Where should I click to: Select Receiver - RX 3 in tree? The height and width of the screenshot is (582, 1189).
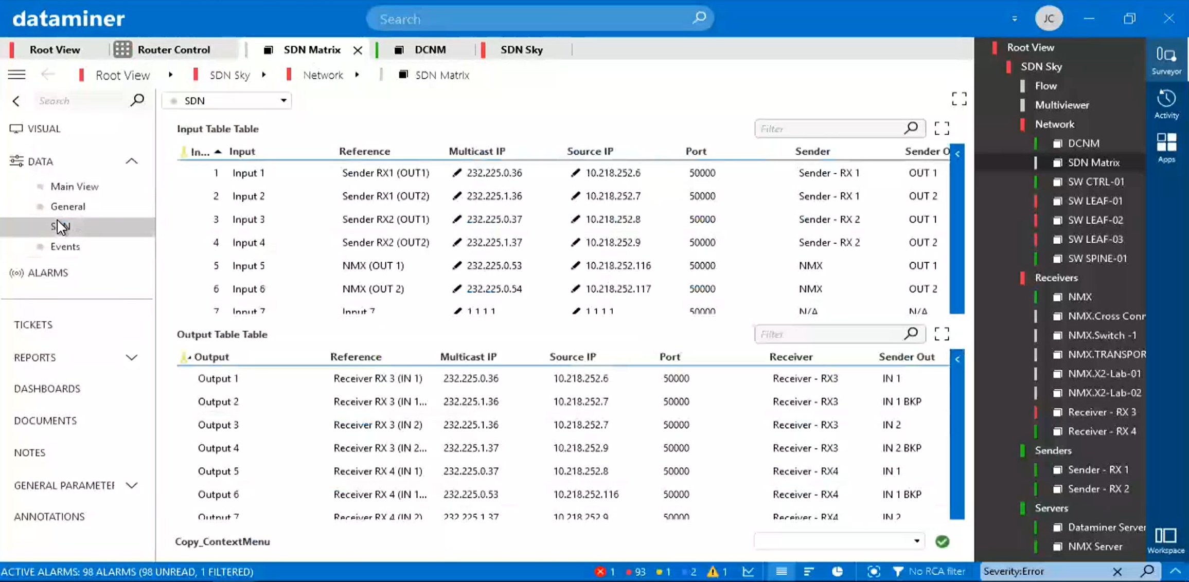click(x=1102, y=412)
